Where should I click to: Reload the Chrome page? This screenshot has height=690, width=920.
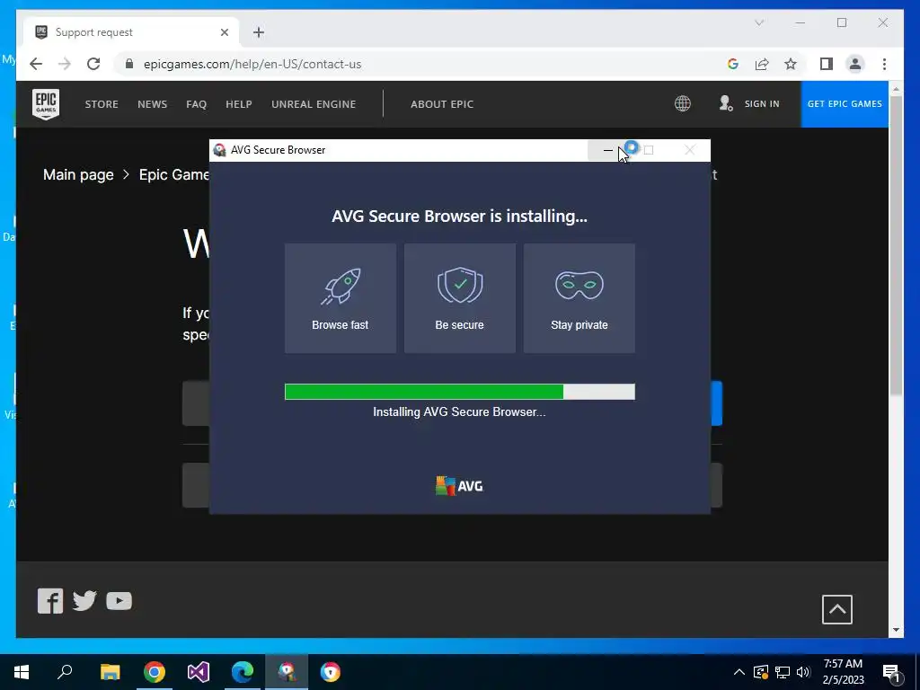[x=93, y=64]
